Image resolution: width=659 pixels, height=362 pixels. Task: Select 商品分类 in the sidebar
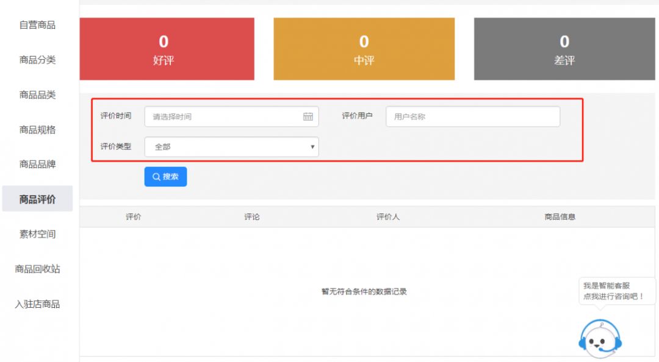[37, 60]
